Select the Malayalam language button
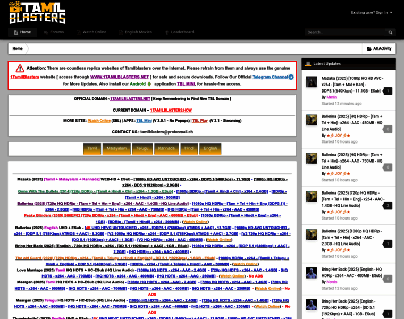 coord(116,149)
